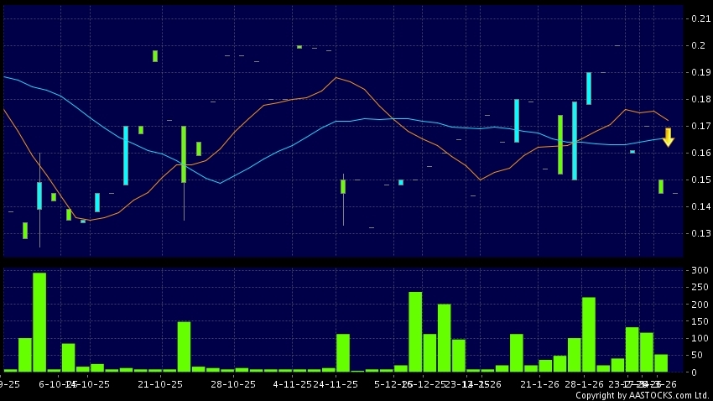
Task: Select the lowest trough of blue average line
Action: (x=221, y=183)
